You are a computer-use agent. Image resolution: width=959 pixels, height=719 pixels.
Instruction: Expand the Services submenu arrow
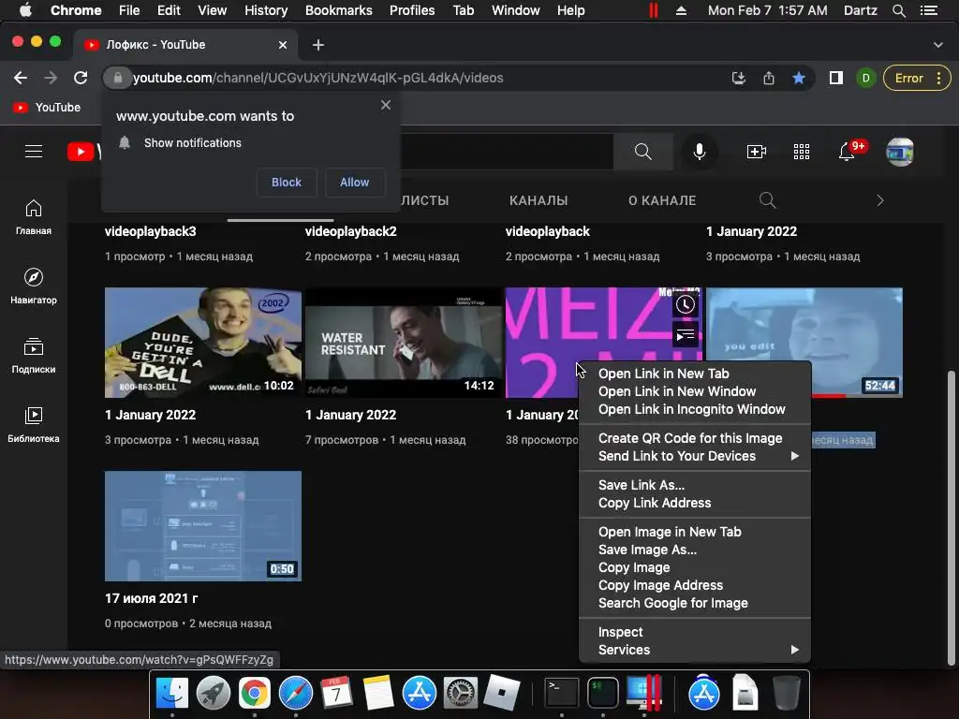794,650
